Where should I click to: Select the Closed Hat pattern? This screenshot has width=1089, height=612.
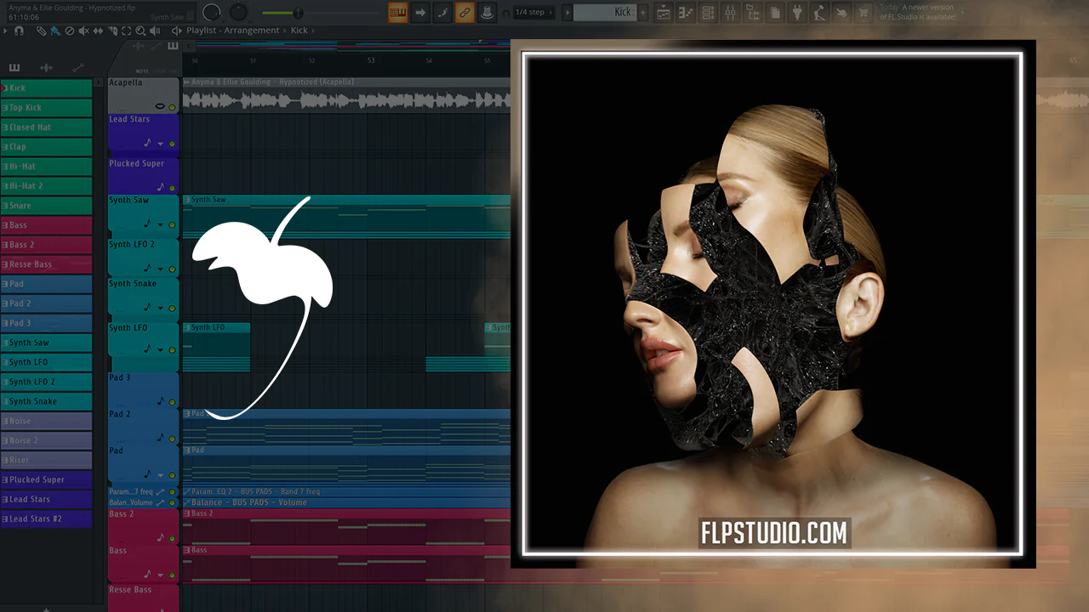[x=46, y=127]
